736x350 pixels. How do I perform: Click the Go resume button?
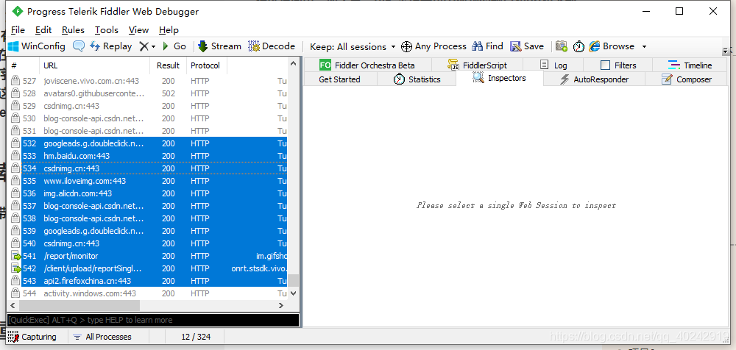coord(174,46)
